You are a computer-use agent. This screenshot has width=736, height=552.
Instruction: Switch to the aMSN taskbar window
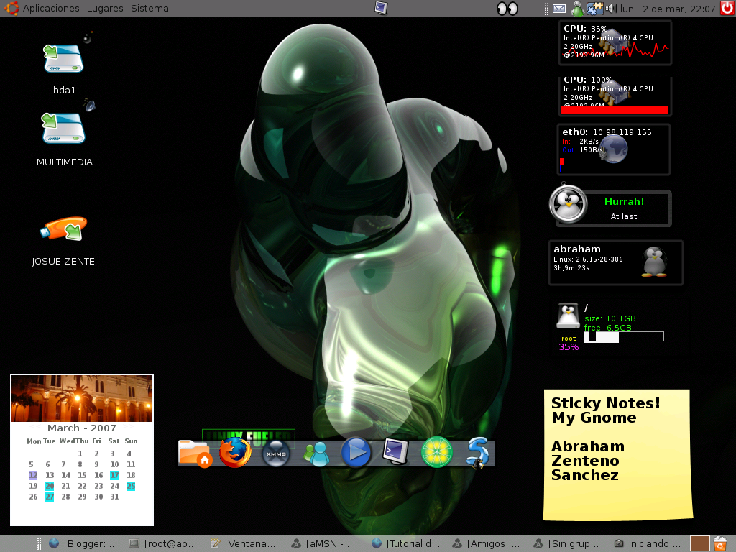tap(324, 543)
